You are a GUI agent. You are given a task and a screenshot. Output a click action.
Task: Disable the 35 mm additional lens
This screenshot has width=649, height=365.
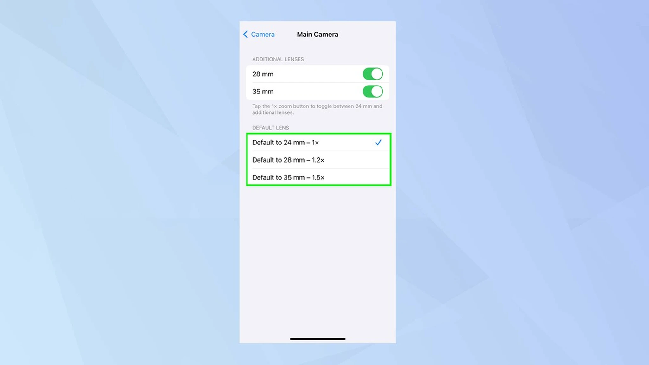(x=373, y=91)
